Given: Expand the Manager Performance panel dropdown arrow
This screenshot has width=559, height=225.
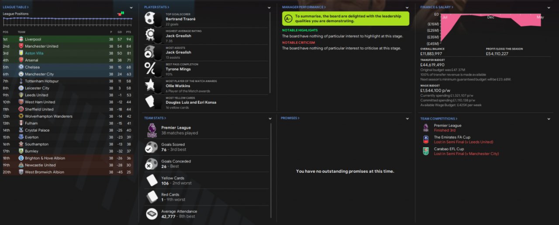Looking at the screenshot, I should click(x=407, y=7).
